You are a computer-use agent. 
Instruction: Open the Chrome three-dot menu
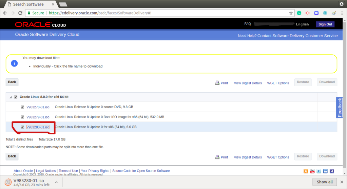pyautogui.click(x=342, y=13)
